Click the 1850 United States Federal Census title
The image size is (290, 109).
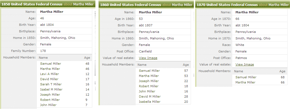click(x=32, y=5)
